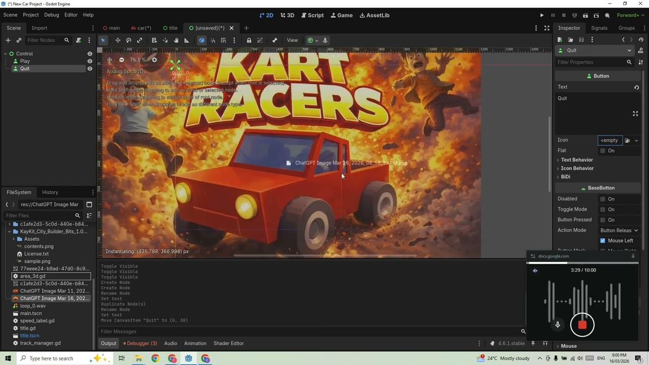Viewport: 649px width, 365px height.
Task: Open the Action Mode dropdown
Action: pyautogui.click(x=619, y=231)
